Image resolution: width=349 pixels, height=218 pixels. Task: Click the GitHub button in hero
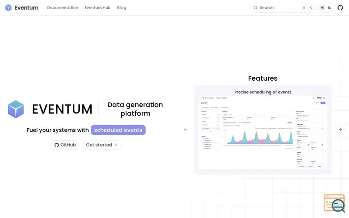point(65,145)
